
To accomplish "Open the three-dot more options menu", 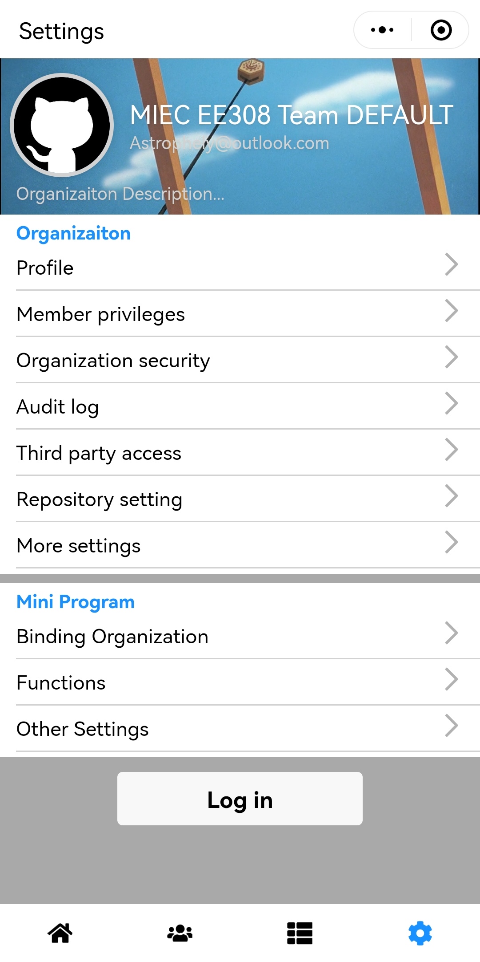I will coord(382,30).
